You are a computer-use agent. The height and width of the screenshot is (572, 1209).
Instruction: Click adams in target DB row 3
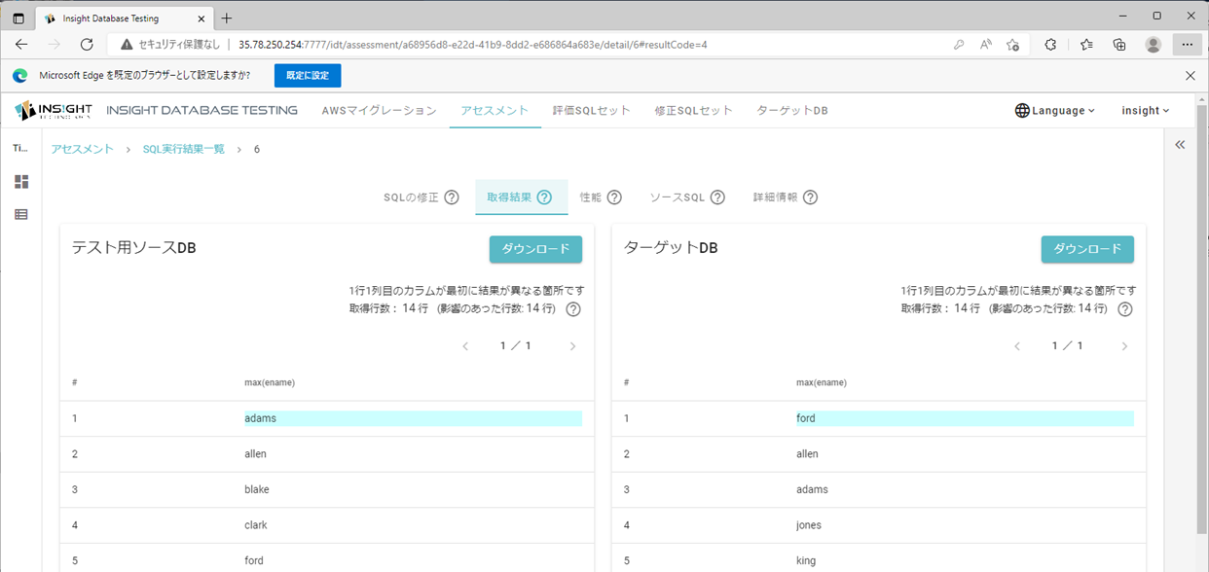(812, 489)
